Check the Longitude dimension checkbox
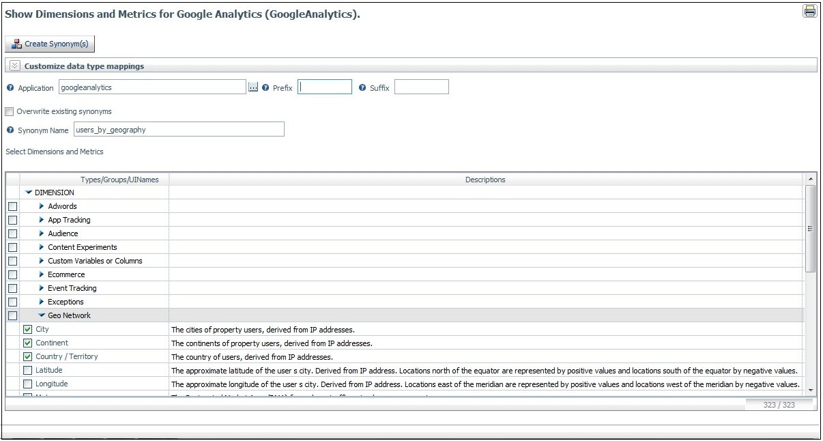 (28, 384)
